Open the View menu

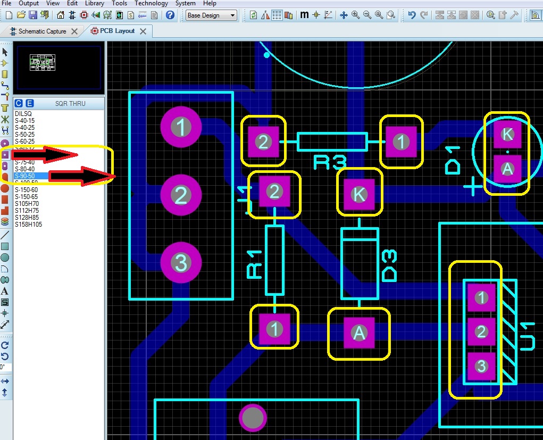(53, 3)
